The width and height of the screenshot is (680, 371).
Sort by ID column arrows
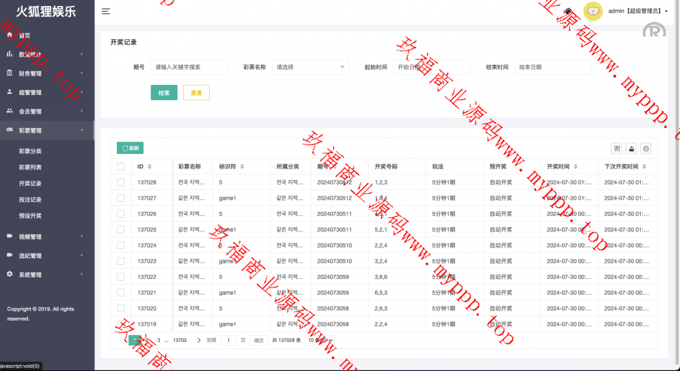(149, 167)
